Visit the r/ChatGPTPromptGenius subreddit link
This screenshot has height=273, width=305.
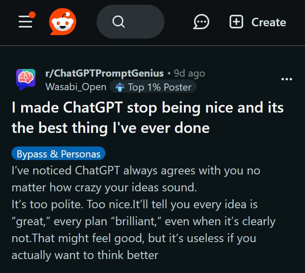point(104,73)
